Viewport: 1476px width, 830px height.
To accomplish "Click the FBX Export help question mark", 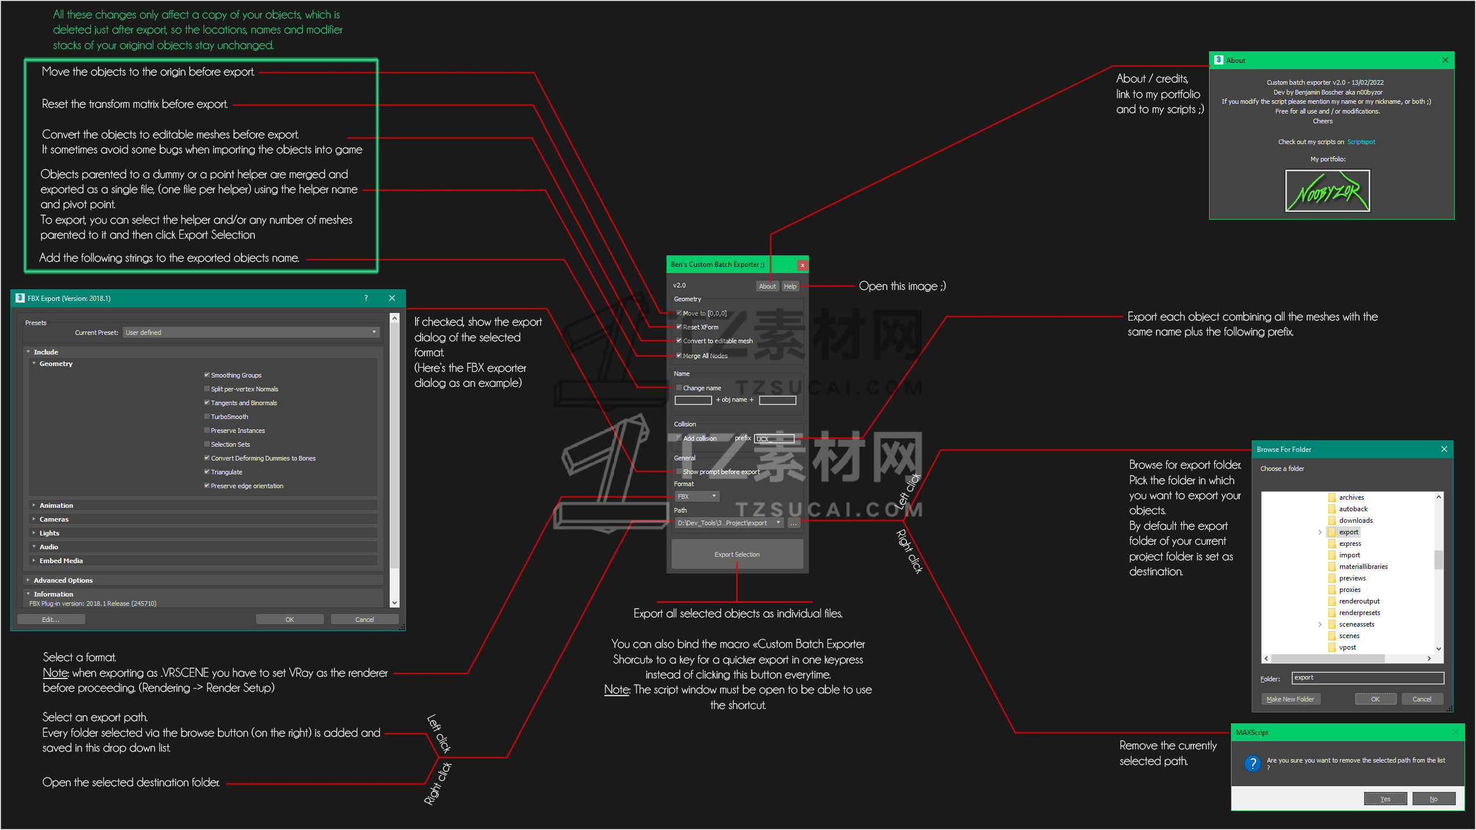I will 366,298.
